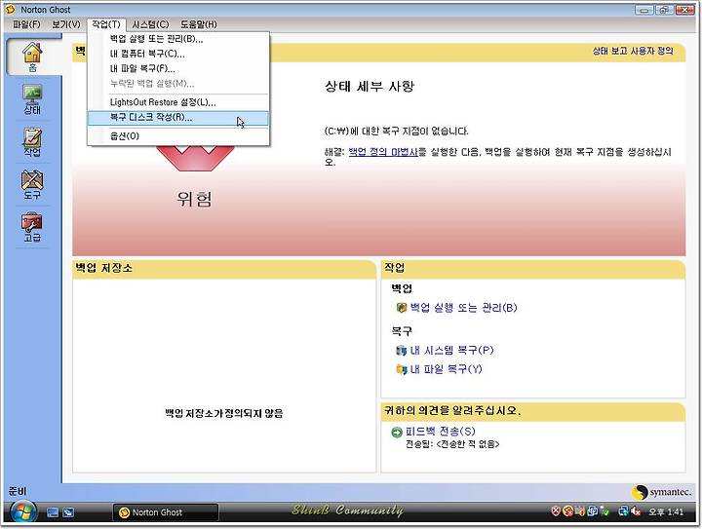This screenshot has width=702, height=529.
Task: Click the muted volume tray icon
Action: pyautogui.click(x=636, y=510)
